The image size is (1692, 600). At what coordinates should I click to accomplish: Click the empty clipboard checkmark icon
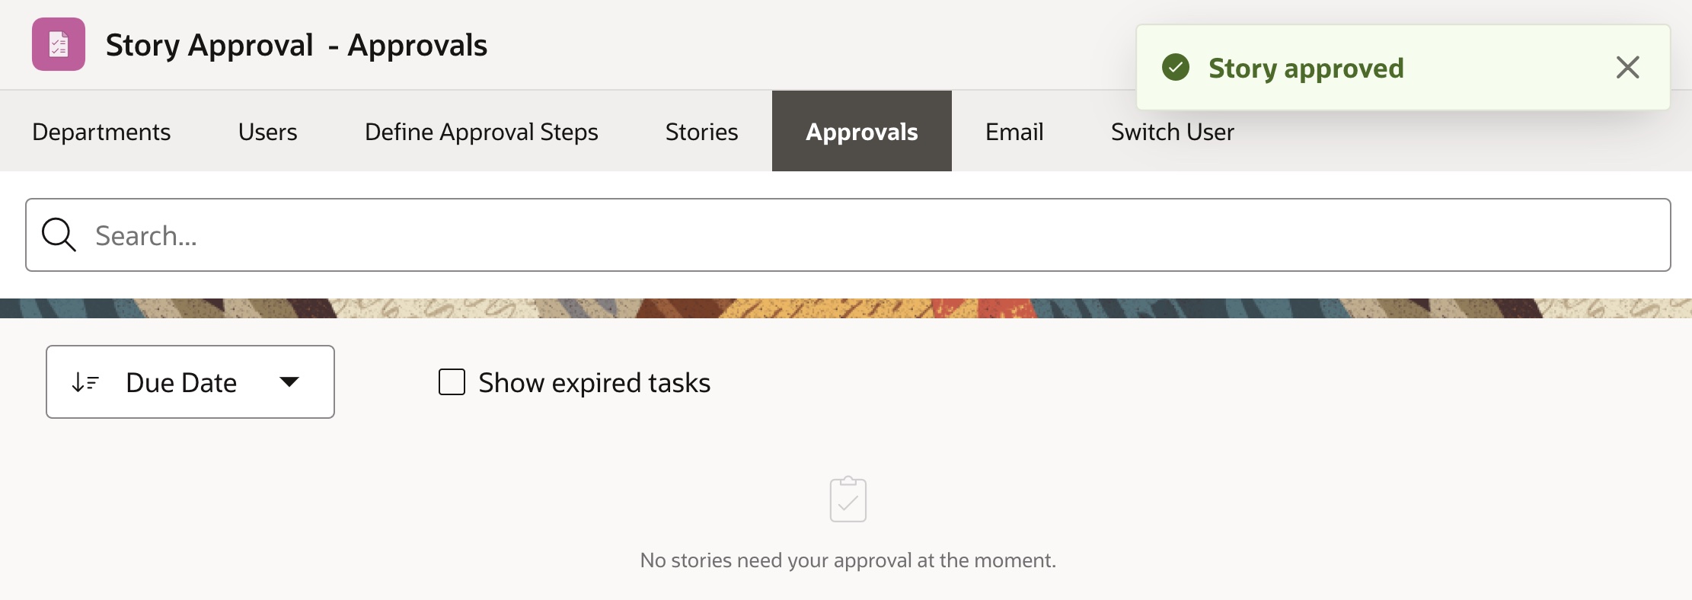[848, 499]
